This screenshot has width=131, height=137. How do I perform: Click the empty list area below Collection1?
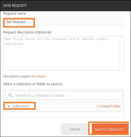pos(64,115)
